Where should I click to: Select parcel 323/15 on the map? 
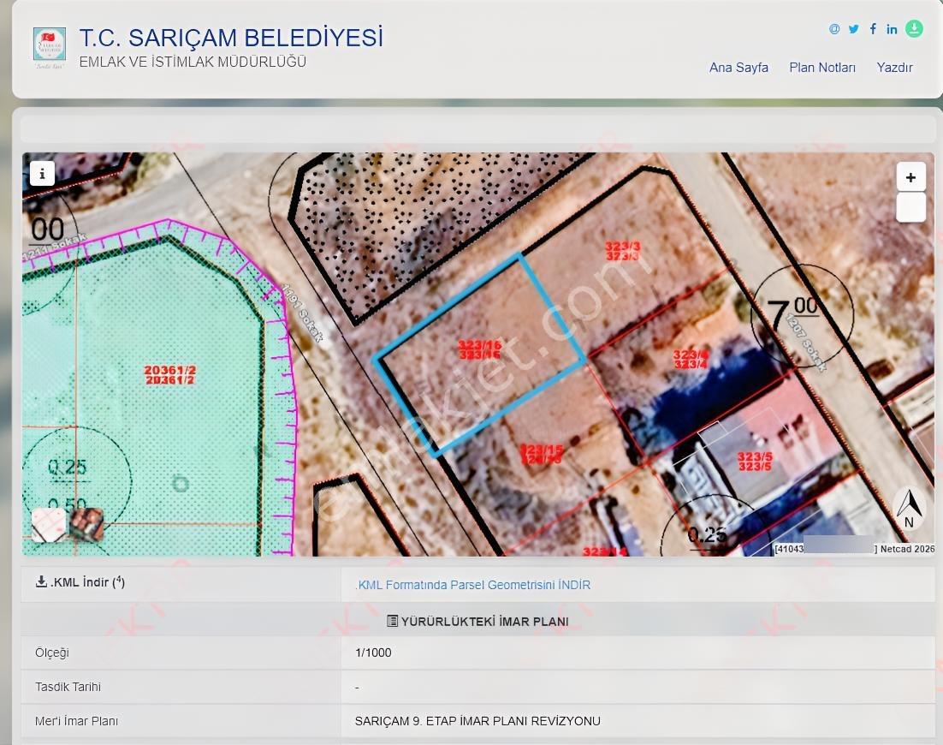(542, 455)
